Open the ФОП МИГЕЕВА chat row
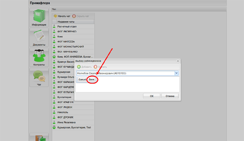The height and width of the screenshot is (141, 244). (73, 42)
